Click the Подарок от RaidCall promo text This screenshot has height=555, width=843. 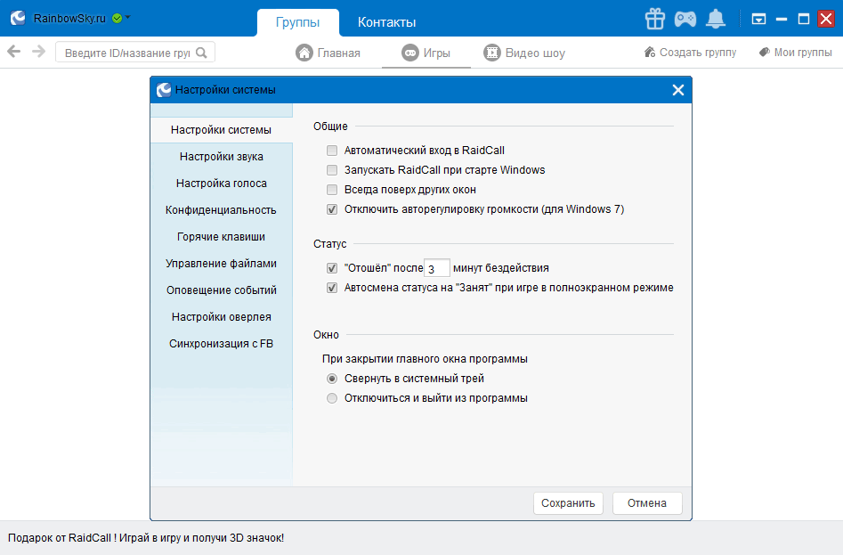click(x=146, y=538)
